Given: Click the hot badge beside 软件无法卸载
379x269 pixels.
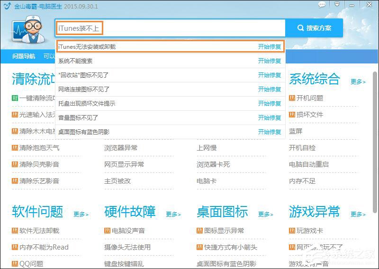Looking at the screenshot, I should pyautogui.click(x=15, y=231).
